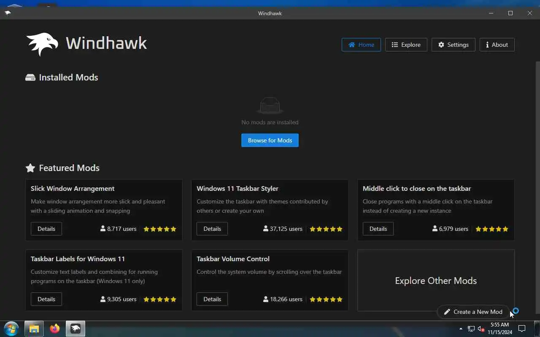Screen dimensions: 540x337
Task: Click the Taskbar Volume Control description text
Action: pyautogui.click(x=269, y=272)
